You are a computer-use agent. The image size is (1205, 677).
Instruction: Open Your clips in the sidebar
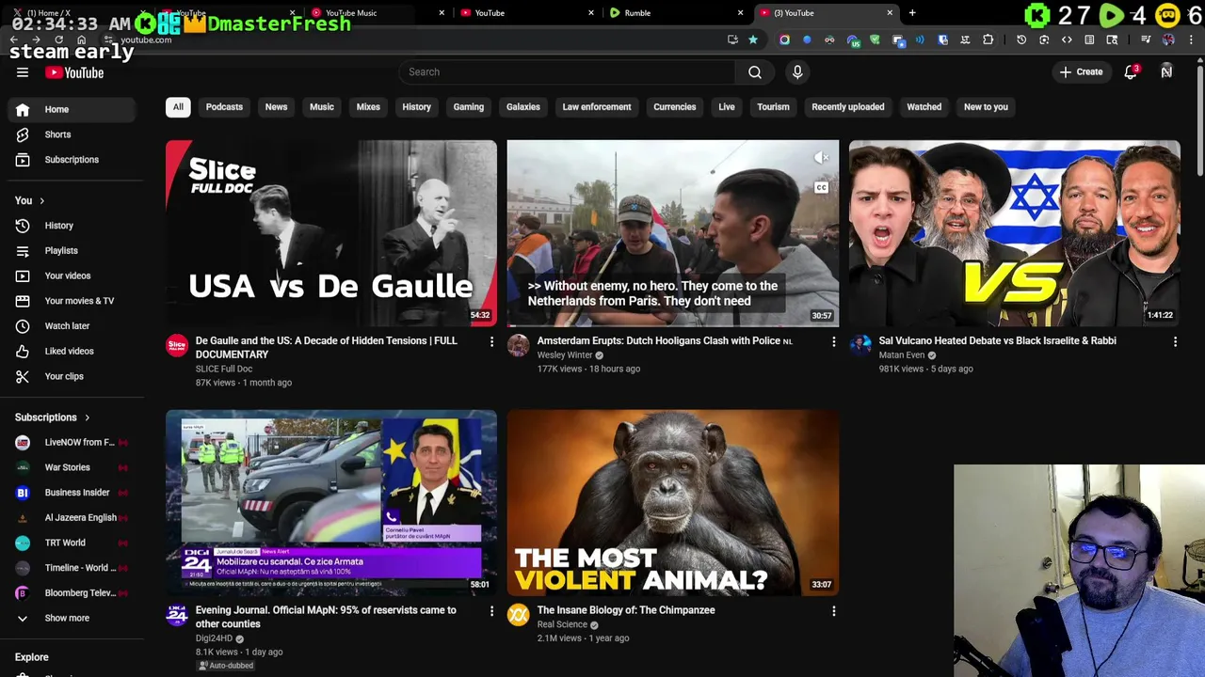click(x=72, y=376)
